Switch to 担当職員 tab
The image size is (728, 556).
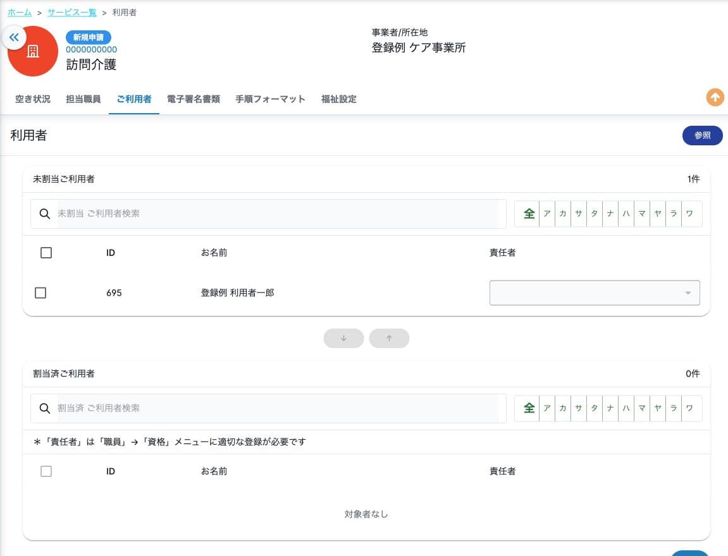point(83,99)
